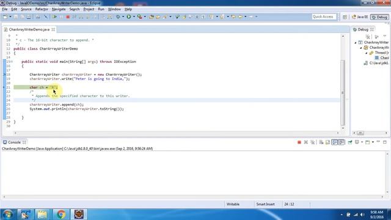This screenshot has width=391, height=220.
Task: Click Remove Launch X icon in Console
Action: click(306, 142)
